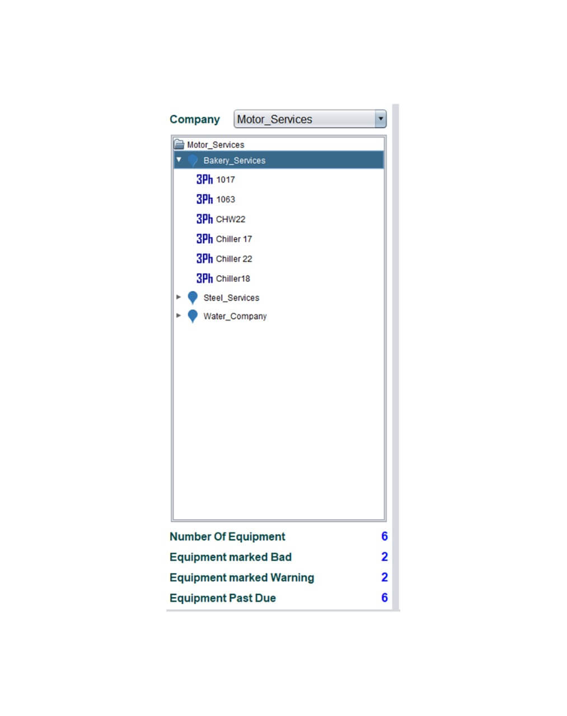Select equipment 1017 in the tree

pyautogui.click(x=226, y=180)
